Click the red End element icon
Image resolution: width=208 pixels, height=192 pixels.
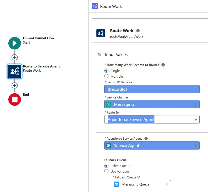tap(15, 100)
